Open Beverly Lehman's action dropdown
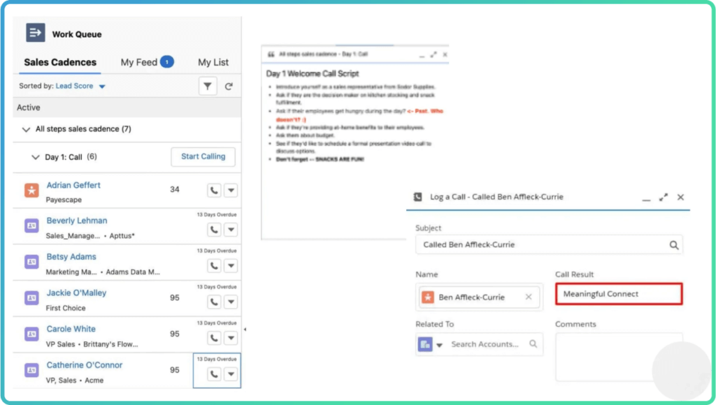 pos(231,230)
